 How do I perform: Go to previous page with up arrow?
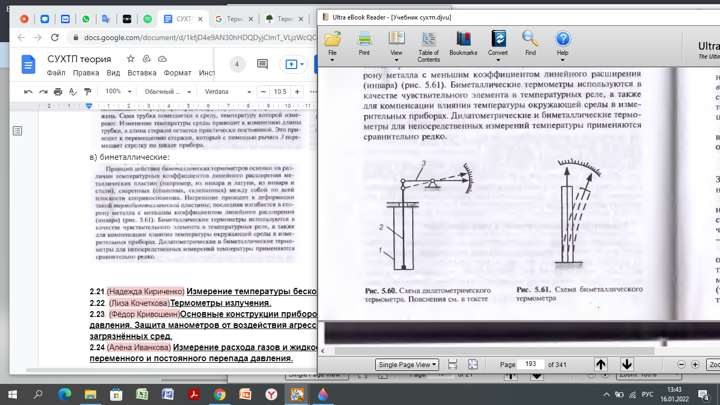point(601,364)
